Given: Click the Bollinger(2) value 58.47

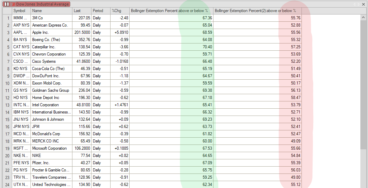Looking at the screenshot, I should pyautogui.click(x=257, y=98).
